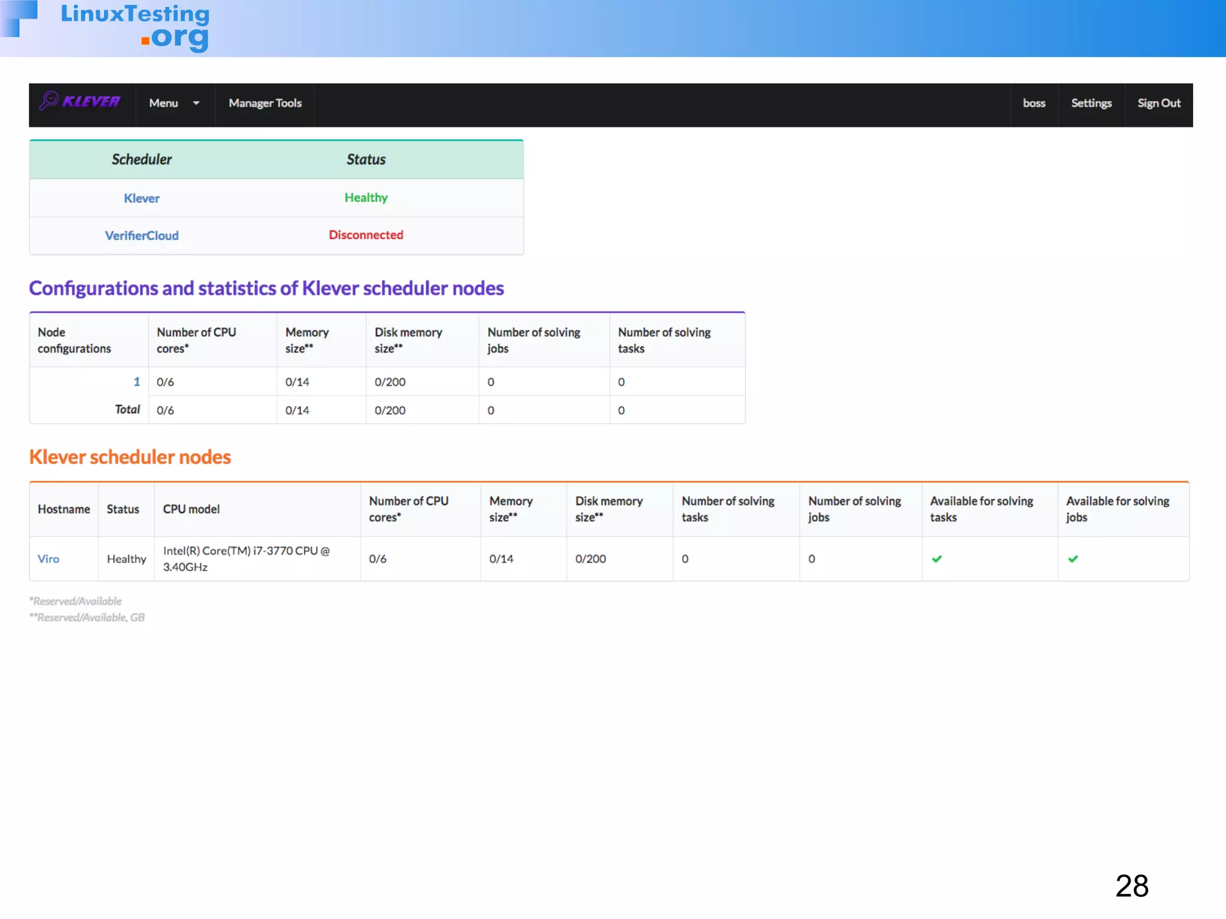Click the LinuxTesting.org logo

tap(134, 27)
